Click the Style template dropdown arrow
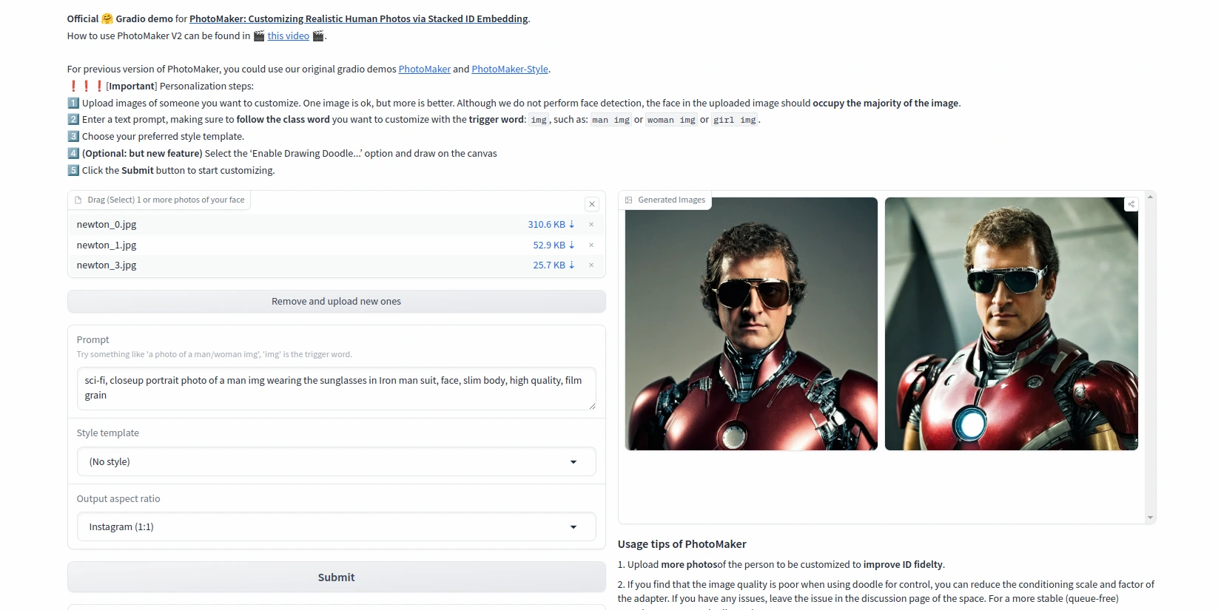Image resolution: width=1221 pixels, height=610 pixels. tap(573, 462)
